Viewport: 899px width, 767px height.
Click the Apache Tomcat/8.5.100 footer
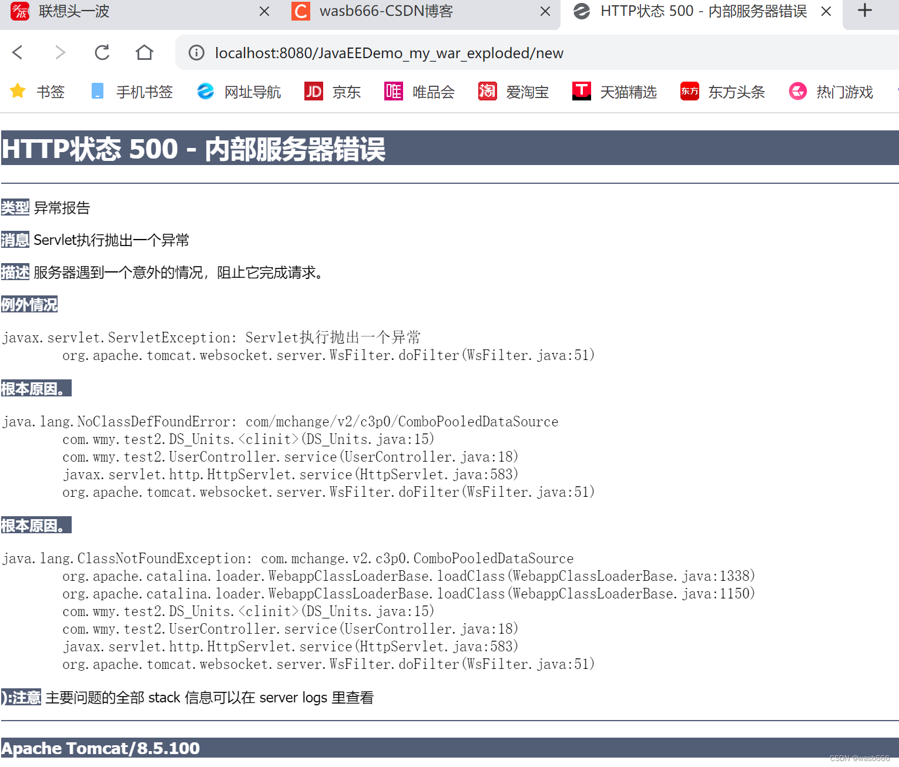click(x=100, y=748)
